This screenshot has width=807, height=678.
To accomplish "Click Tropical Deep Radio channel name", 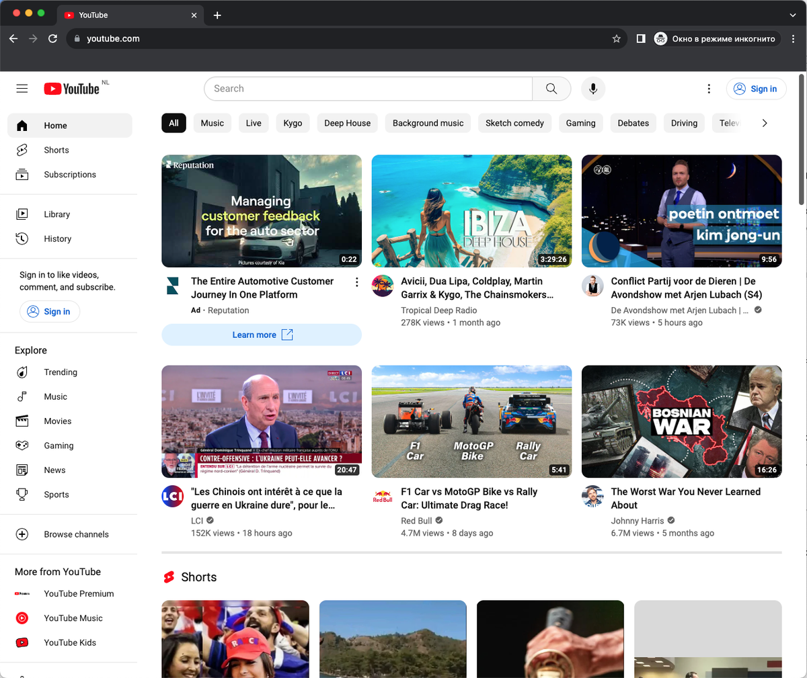I will click(438, 310).
